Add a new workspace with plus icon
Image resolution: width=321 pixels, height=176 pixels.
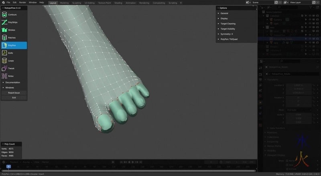181,3
